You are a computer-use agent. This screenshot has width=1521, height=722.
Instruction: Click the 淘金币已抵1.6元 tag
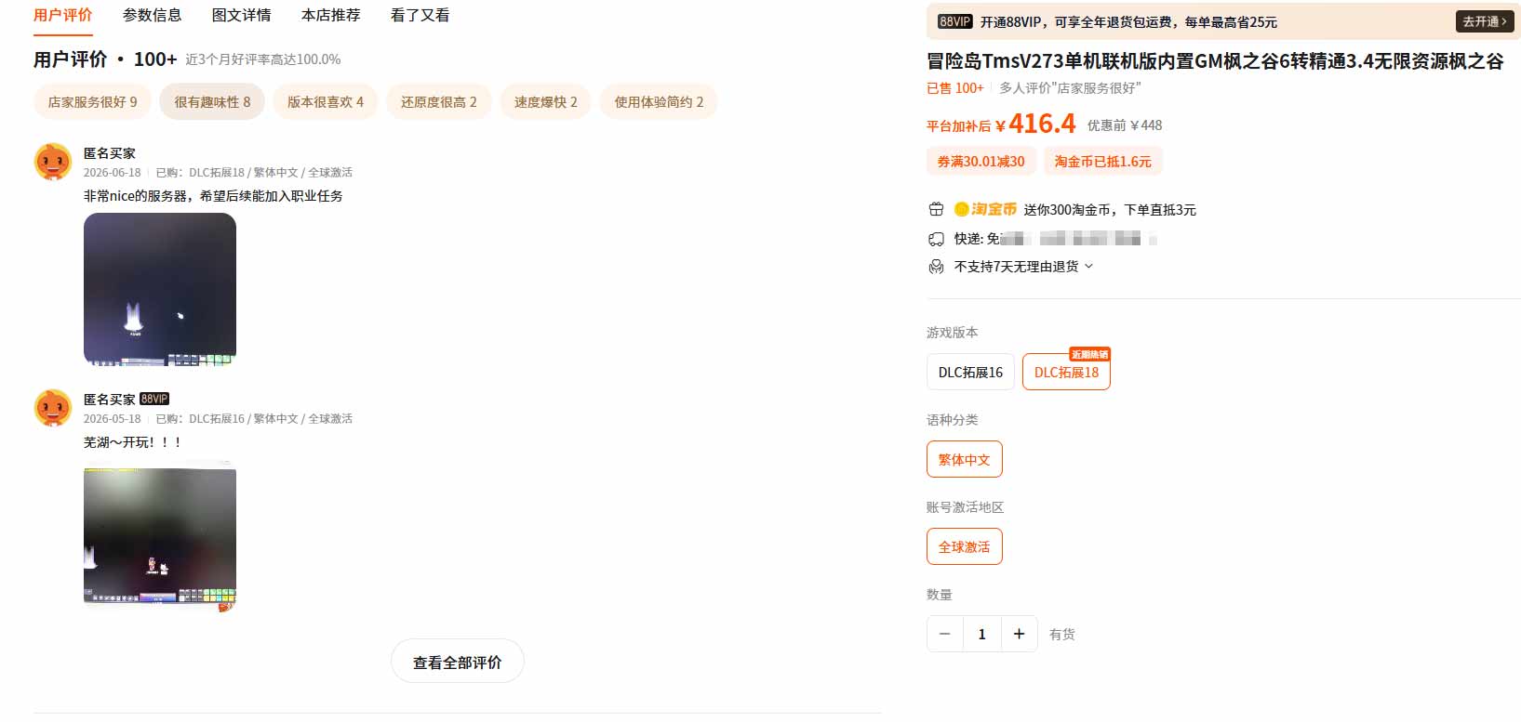pyautogui.click(x=1102, y=162)
